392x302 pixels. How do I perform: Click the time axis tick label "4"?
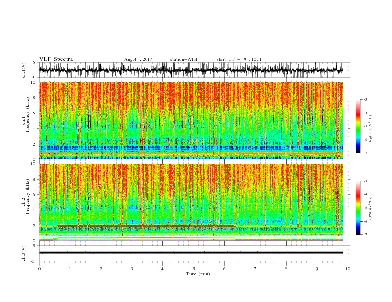pyautogui.click(x=163, y=269)
